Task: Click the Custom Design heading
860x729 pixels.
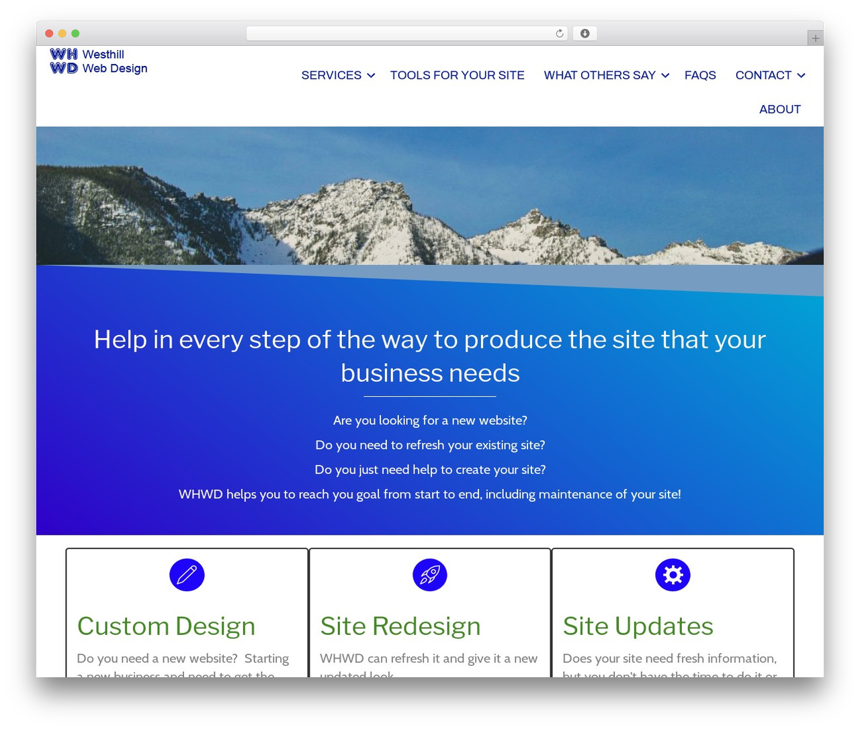Action: [166, 626]
